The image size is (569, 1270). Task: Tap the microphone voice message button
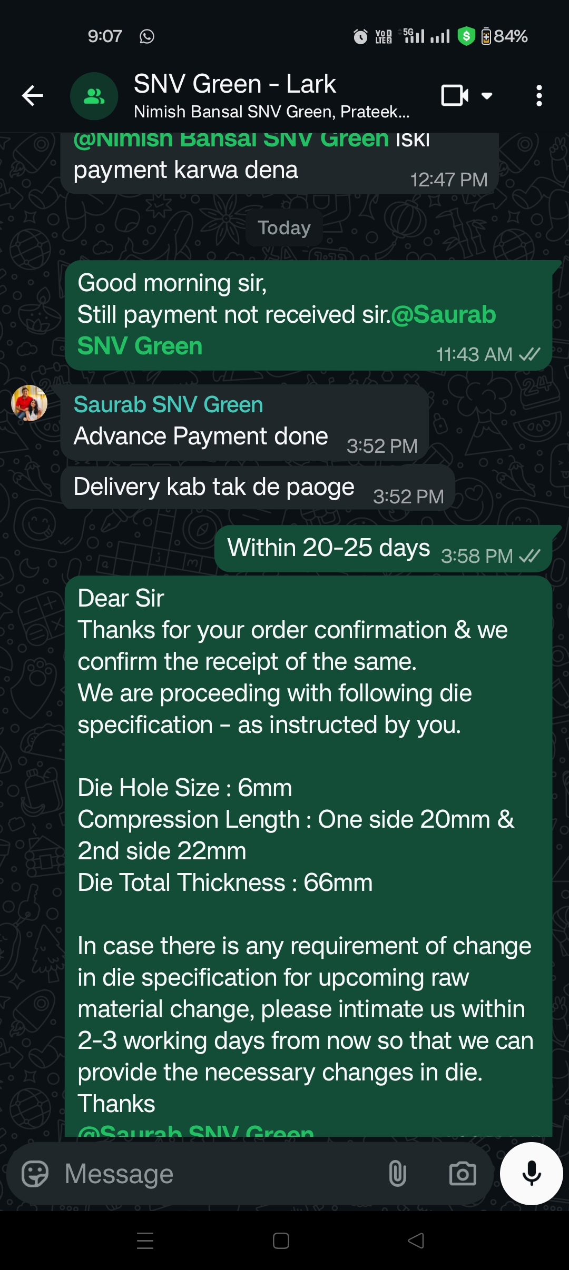click(x=531, y=1173)
